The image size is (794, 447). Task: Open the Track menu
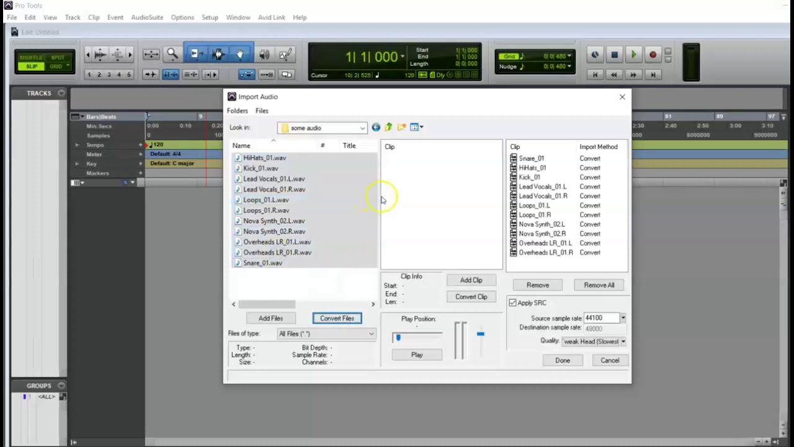(x=73, y=17)
